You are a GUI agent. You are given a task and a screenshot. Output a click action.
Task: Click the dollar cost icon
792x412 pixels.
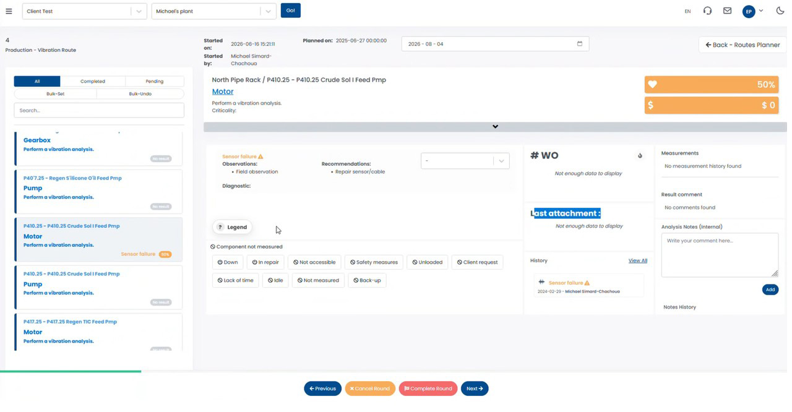click(x=650, y=105)
